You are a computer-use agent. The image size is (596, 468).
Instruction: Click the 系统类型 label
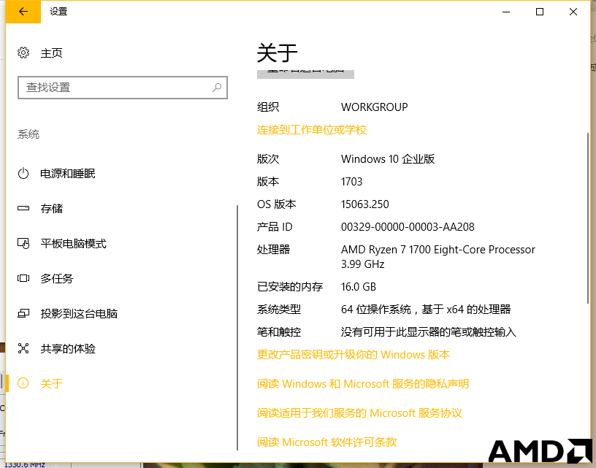(x=279, y=310)
